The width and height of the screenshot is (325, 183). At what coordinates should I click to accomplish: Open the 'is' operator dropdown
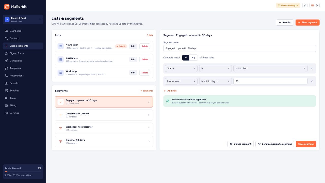[216, 68]
